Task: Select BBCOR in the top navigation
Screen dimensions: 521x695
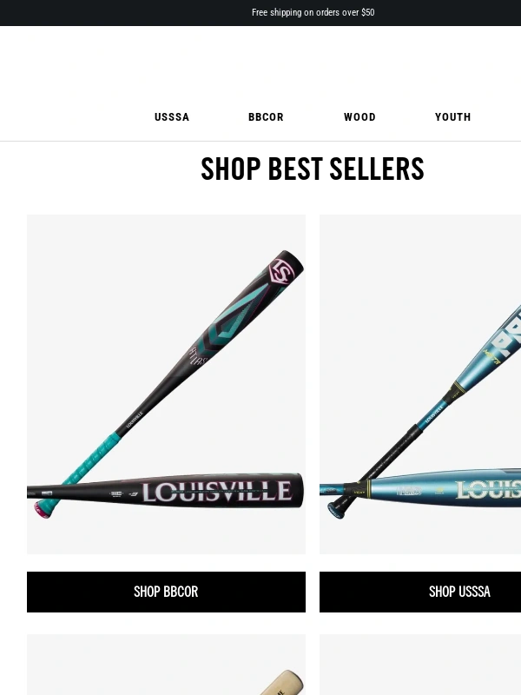Action: pyautogui.click(x=266, y=117)
